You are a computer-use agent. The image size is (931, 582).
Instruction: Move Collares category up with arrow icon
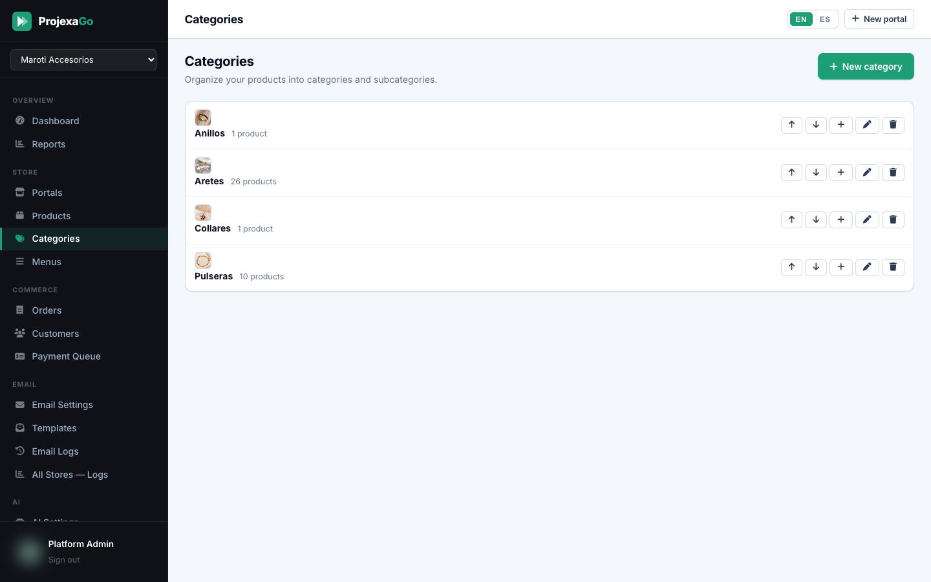point(791,220)
